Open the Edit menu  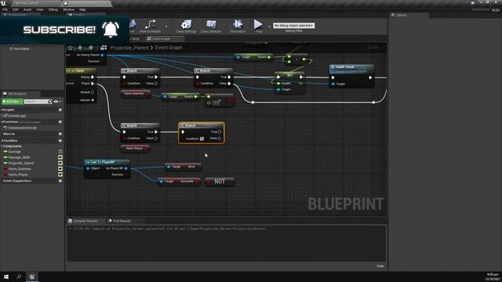click(16, 9)
